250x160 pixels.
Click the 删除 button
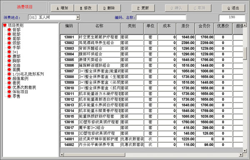(109, 8)
